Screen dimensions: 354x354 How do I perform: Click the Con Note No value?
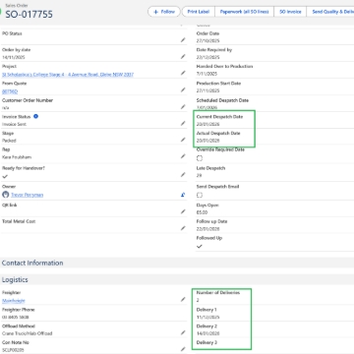coord(13,350)
